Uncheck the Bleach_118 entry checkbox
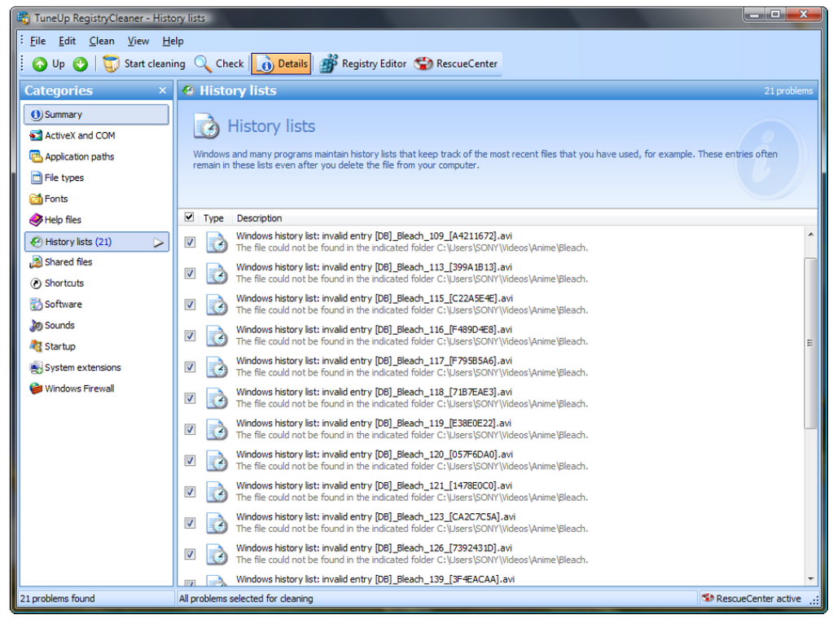 click(190, 398)
